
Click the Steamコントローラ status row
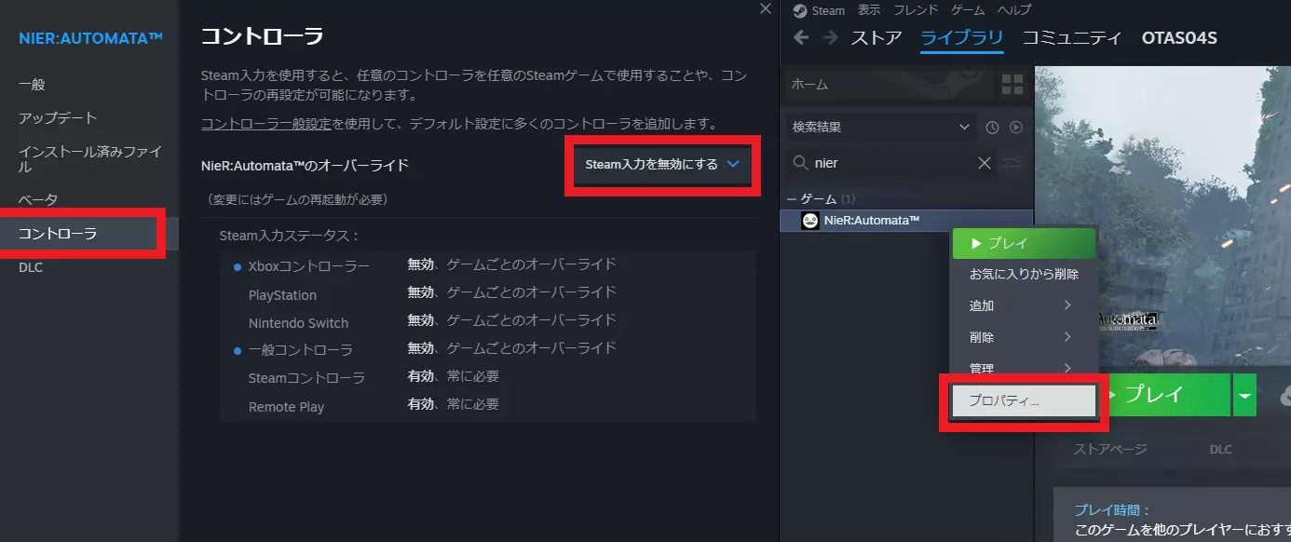tap(488, 377)
